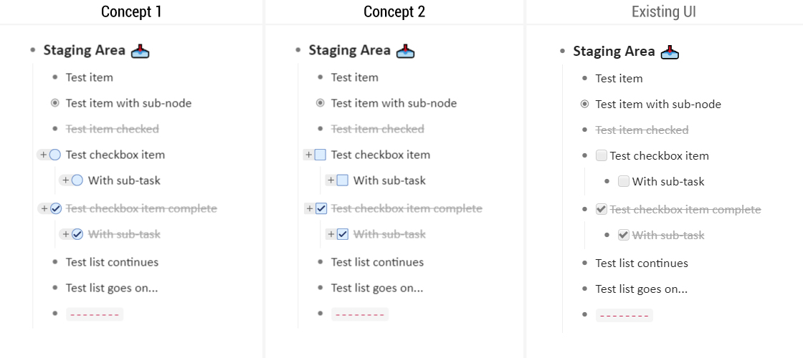
Task: Click the collapsed-node bullet in Concept 1
Action: pos(54,103)
